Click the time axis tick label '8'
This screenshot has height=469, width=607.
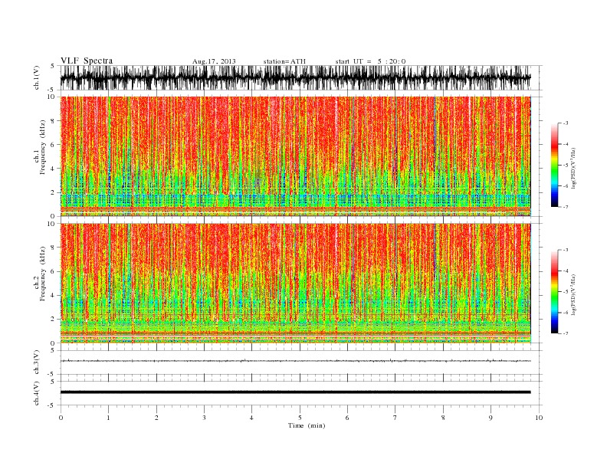point(443,418)
